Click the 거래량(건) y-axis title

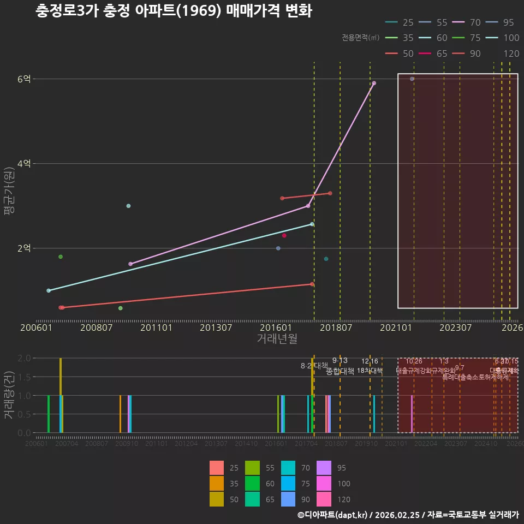tap(9, 395)
